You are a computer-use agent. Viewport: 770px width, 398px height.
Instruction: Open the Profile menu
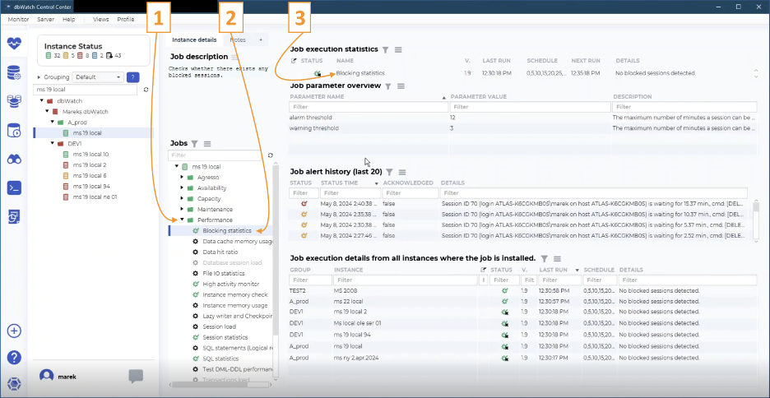click(x=126, y=19)
